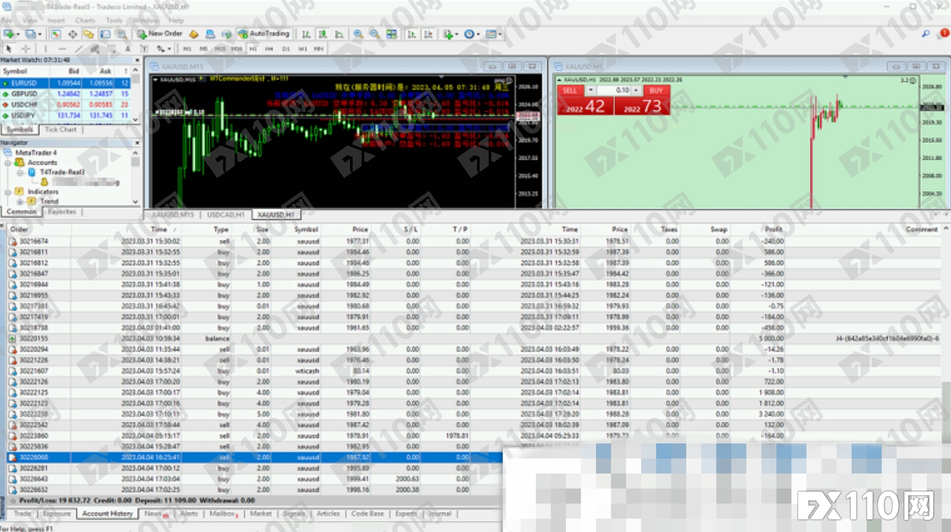Switch to the USDCAD,H1 chart tab
The width and height of the screenshot is (951, 532).
pyautogui.click(x=226, y=215)
